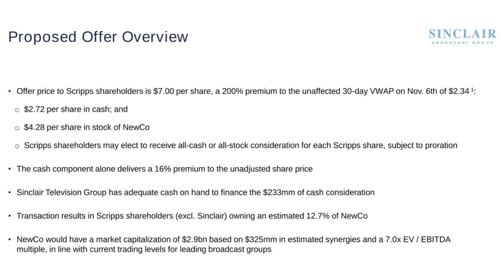Click the "12.7%" ownership figure

[x=318, y=216]
